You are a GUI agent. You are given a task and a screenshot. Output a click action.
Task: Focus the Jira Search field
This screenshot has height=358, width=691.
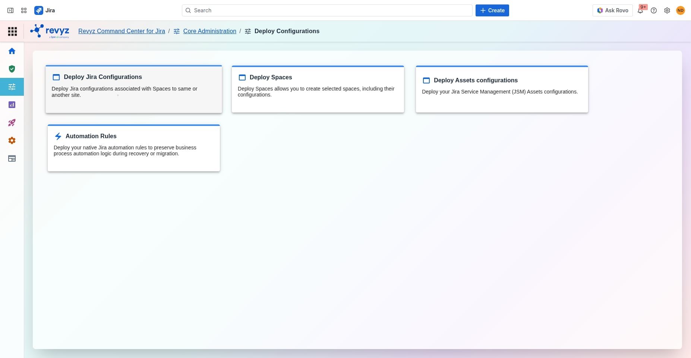click(327, 10)
